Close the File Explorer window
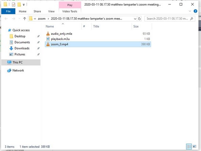This screenshot has height=151, width=201. [193, 4]
